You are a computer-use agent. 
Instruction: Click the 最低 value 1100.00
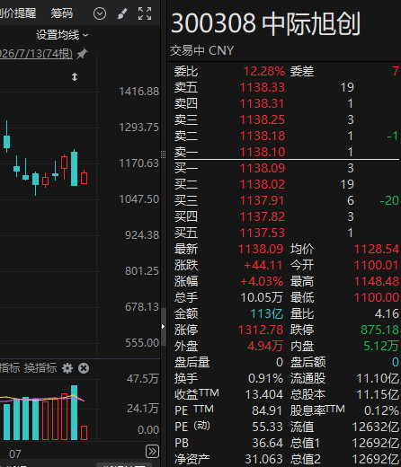(x=377, y=297)
